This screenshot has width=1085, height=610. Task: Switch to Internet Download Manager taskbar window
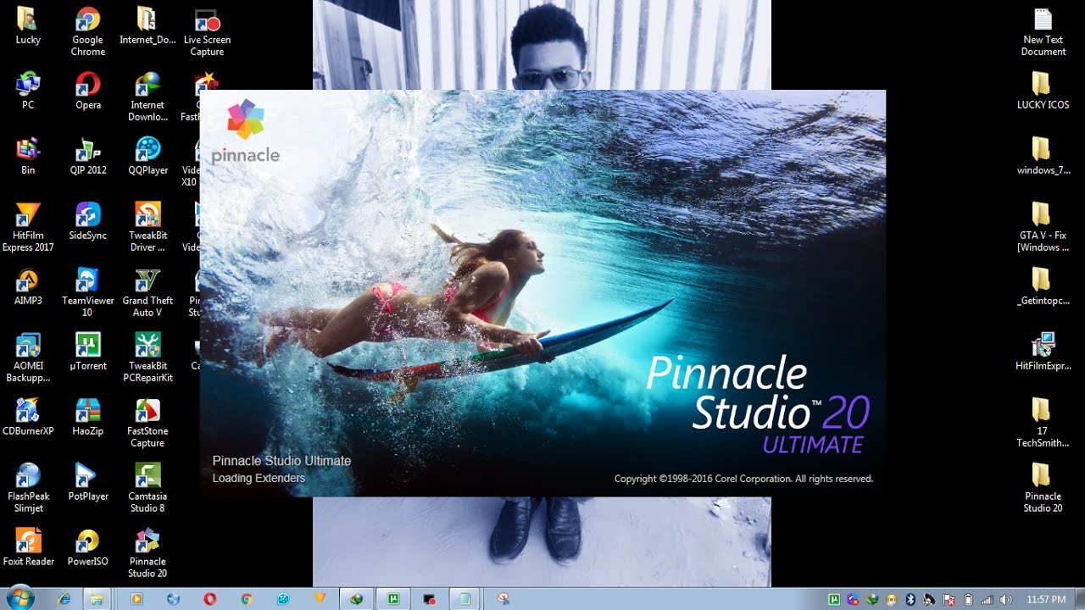[357, 598]
